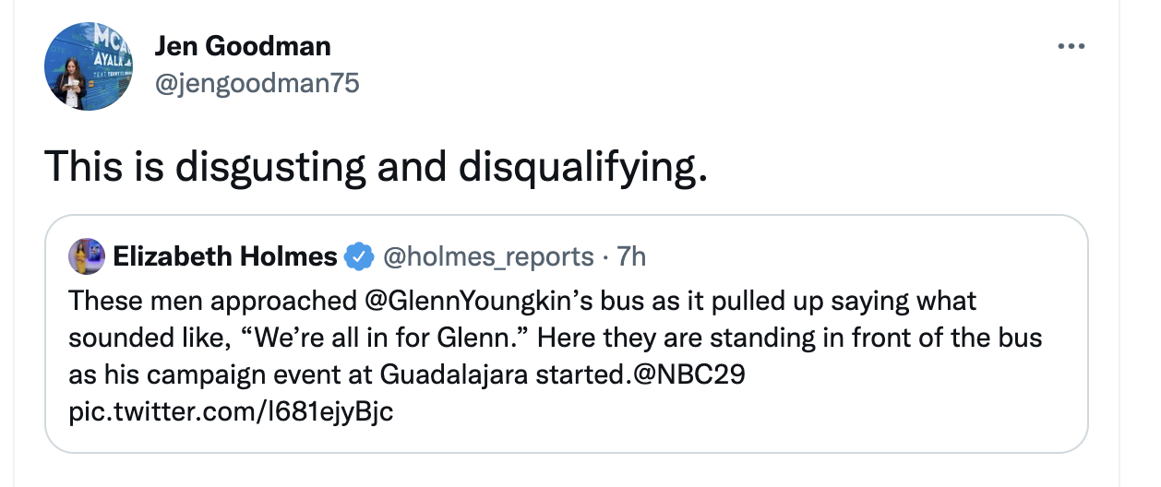Open the @holmes_reports handle

pyautogui.click(x=487, y=256)
